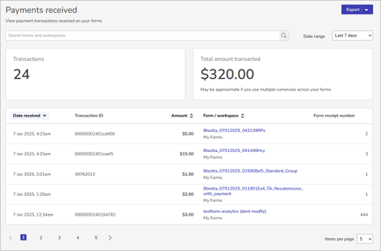Go to previous page with the left chevron

(10, 237)
